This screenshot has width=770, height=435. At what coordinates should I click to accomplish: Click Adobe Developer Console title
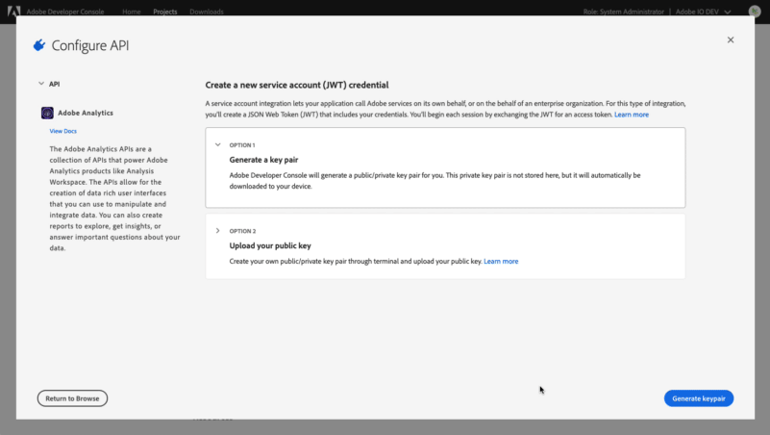[x=64, y=12]
